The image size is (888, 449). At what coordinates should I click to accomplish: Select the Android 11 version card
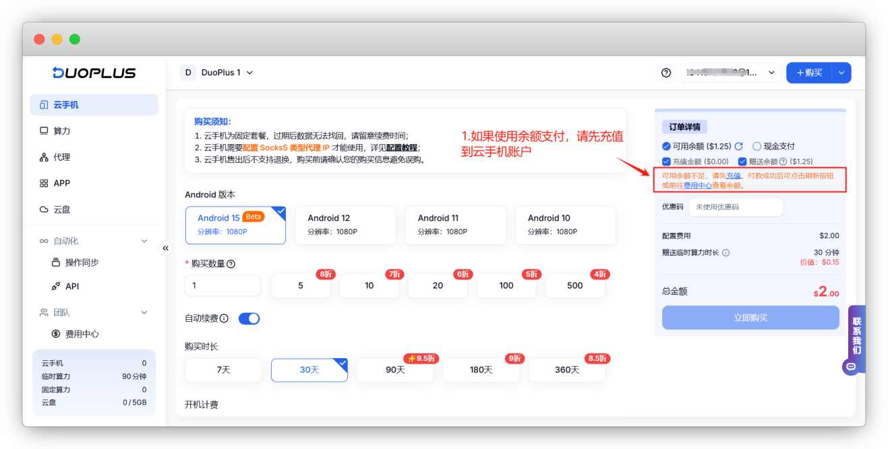[x=455, y=225]
